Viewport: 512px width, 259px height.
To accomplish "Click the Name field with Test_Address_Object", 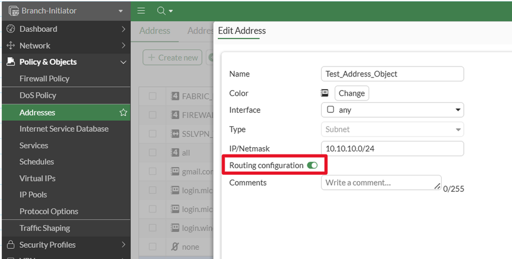I will point(392,74).
